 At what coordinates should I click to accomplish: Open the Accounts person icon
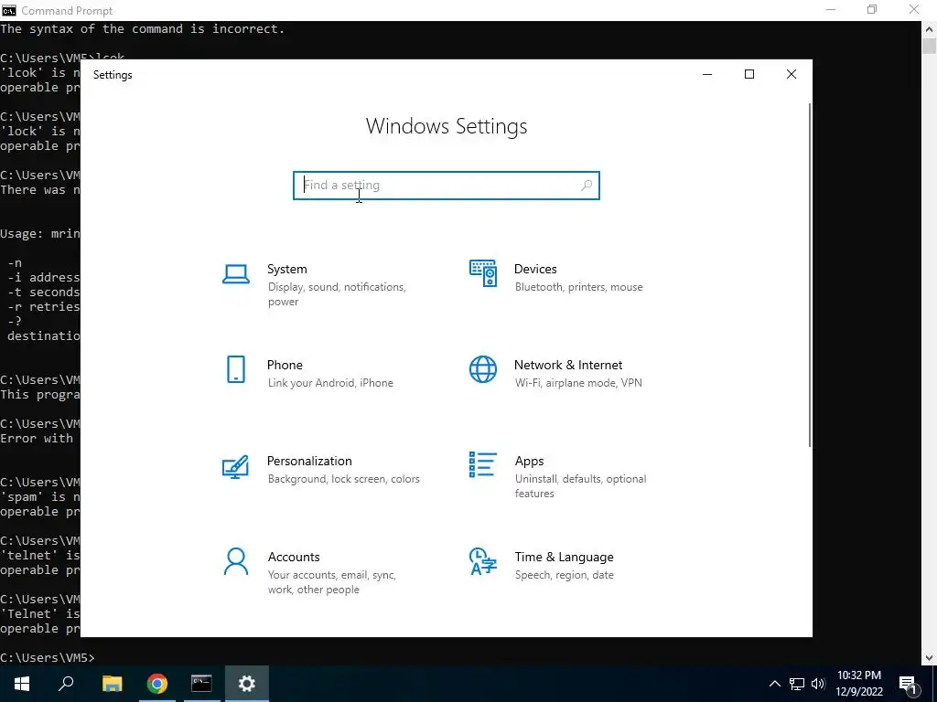(236, 562)
